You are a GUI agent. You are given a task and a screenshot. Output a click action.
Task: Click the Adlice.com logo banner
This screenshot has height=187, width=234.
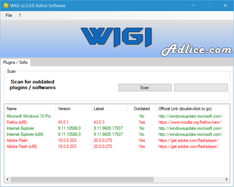click(197, 50)
